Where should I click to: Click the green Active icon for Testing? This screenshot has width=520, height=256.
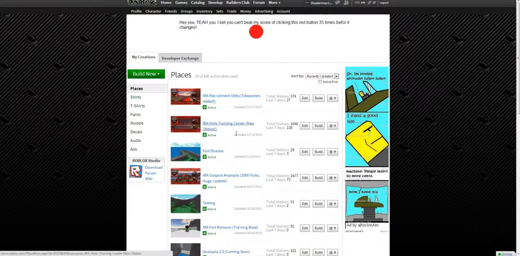pyautogui.click(x=205, y=209)
